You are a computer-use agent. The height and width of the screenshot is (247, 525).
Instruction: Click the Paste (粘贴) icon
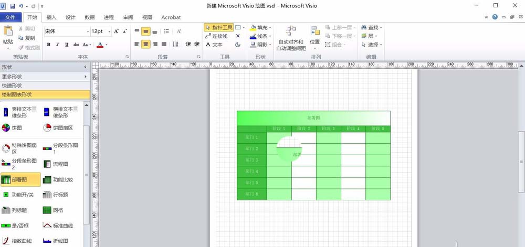coord(8,31)
